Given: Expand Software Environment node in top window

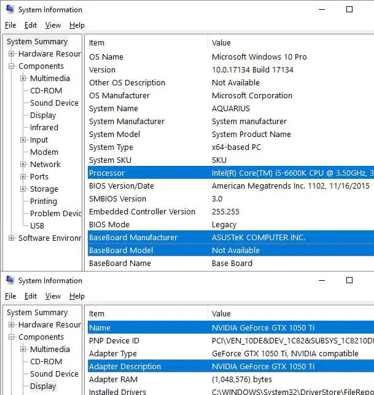Looking at the screenshot, I should point(11,238).
